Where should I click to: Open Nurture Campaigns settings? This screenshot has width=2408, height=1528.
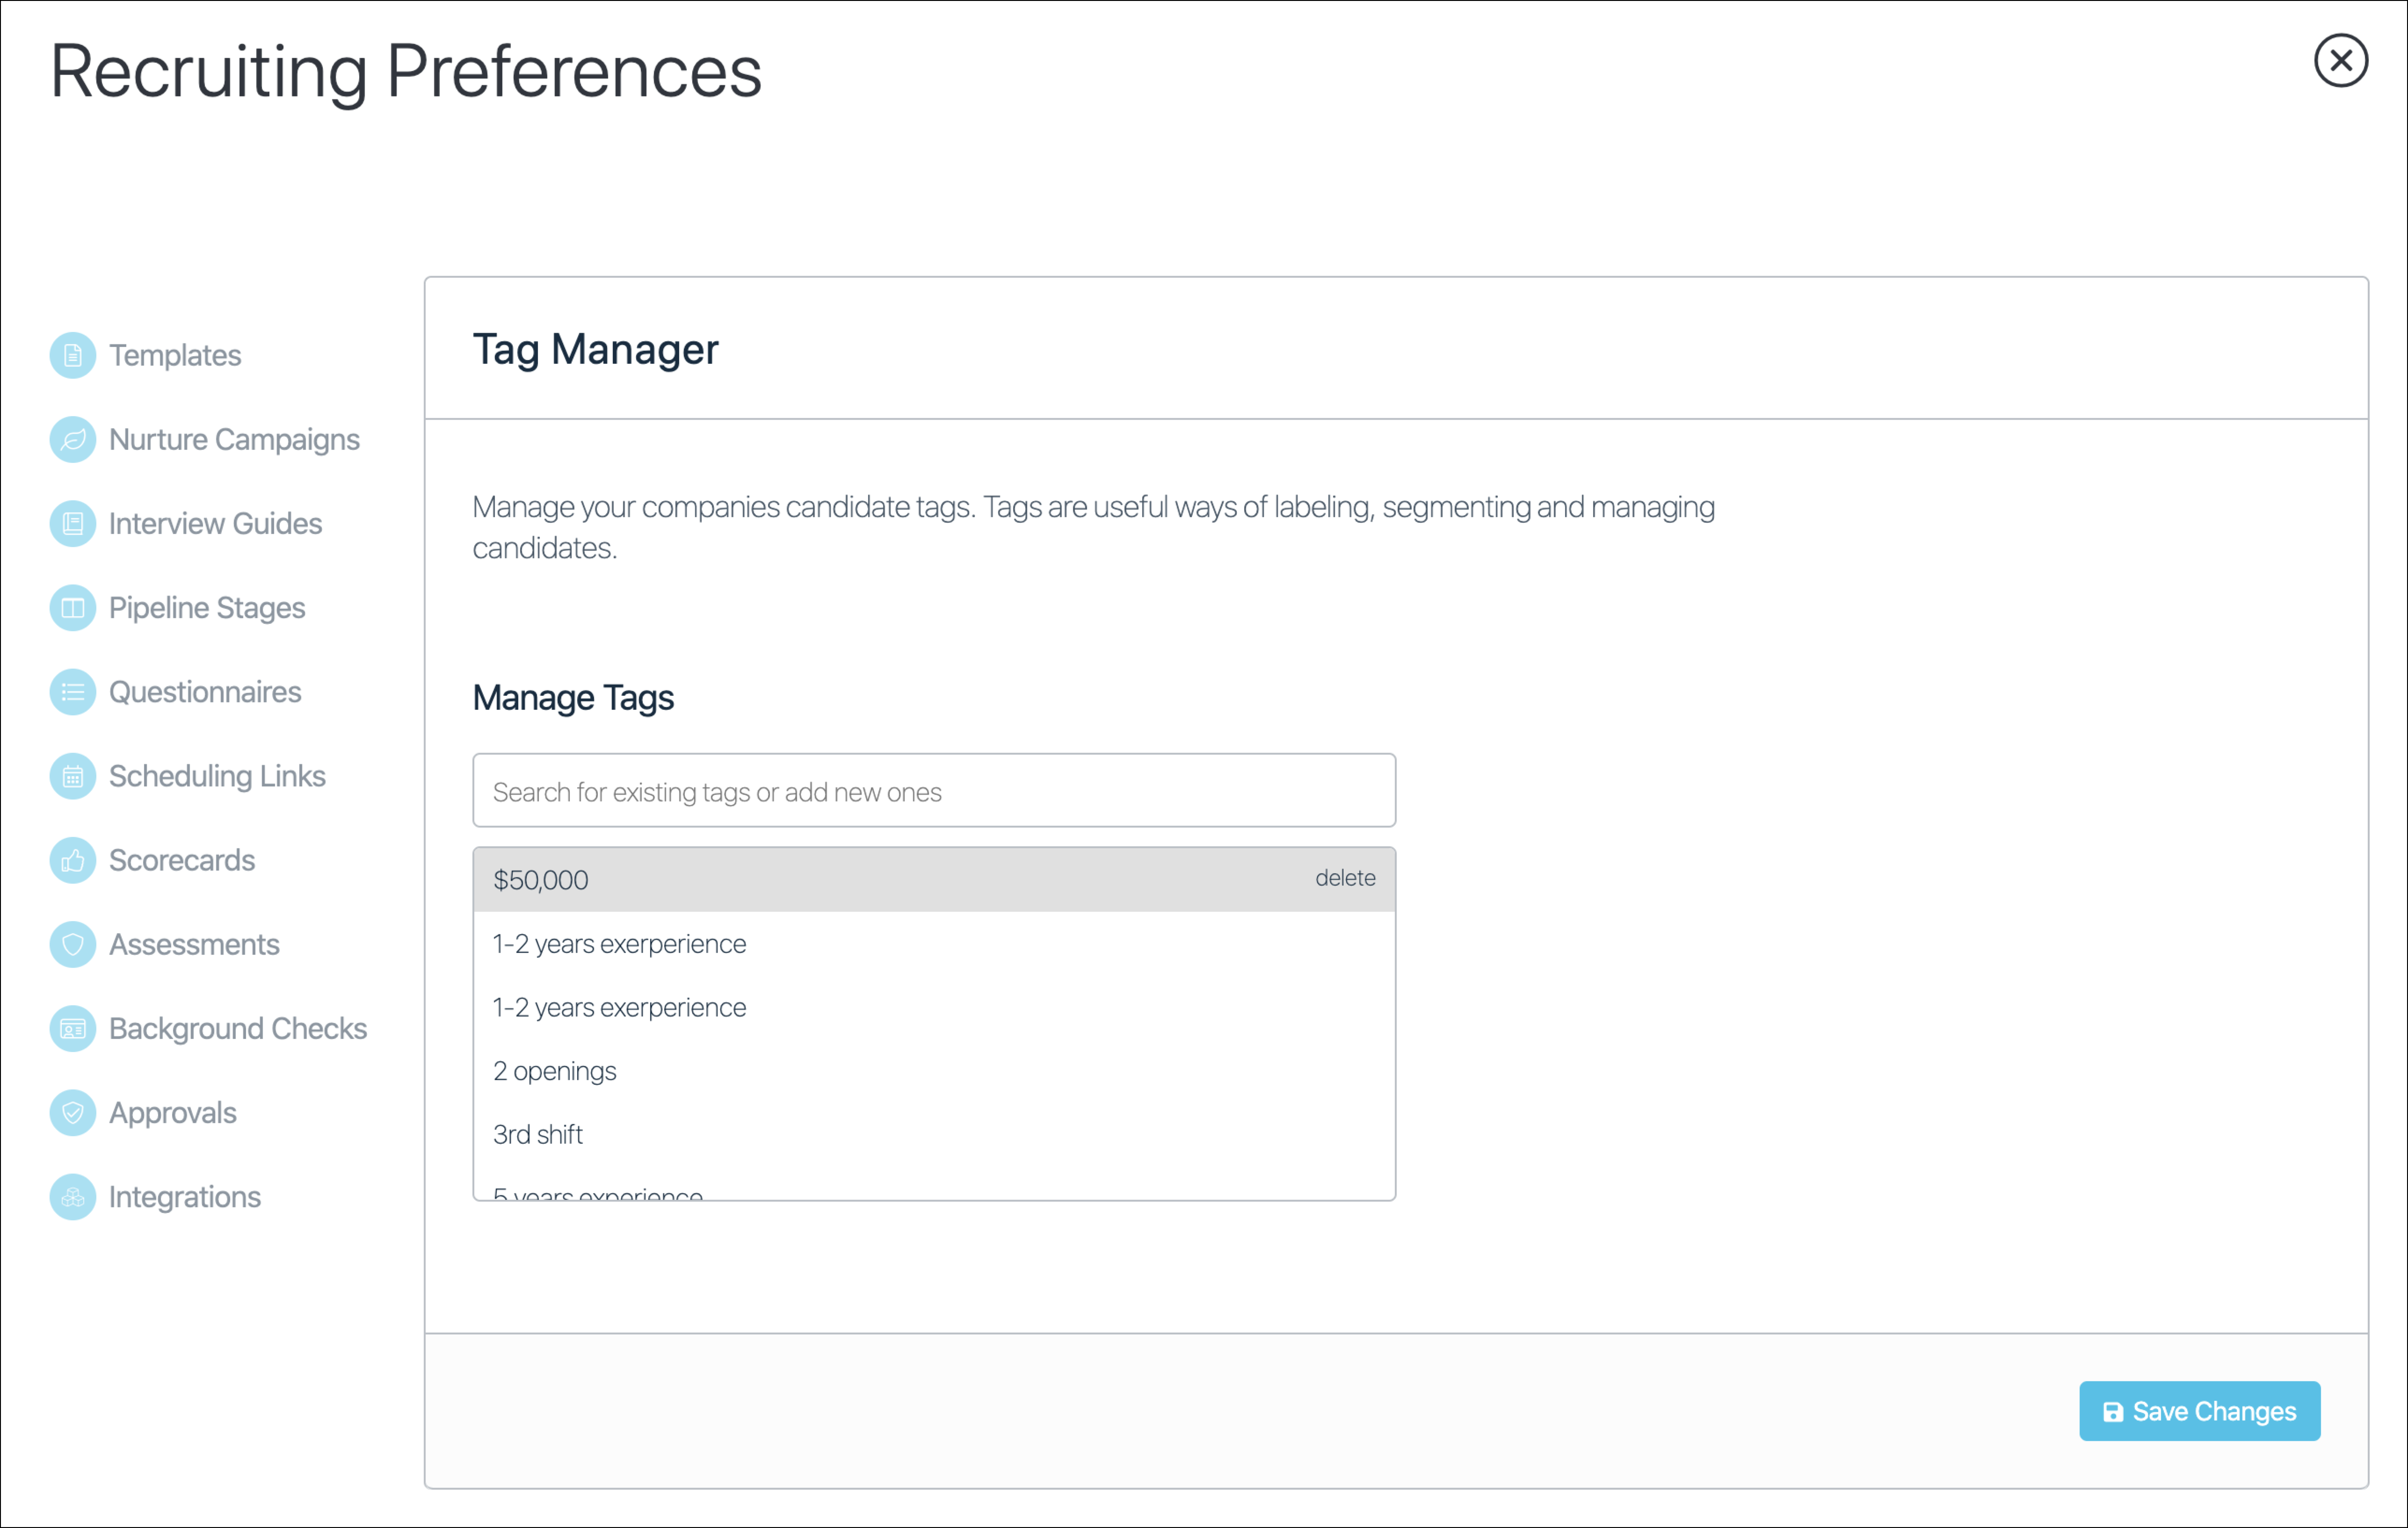pos(234,440)
